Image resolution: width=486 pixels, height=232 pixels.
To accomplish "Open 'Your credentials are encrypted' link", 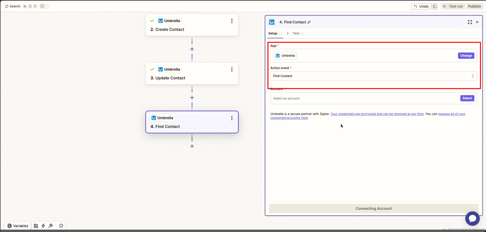I will point(377,114).
